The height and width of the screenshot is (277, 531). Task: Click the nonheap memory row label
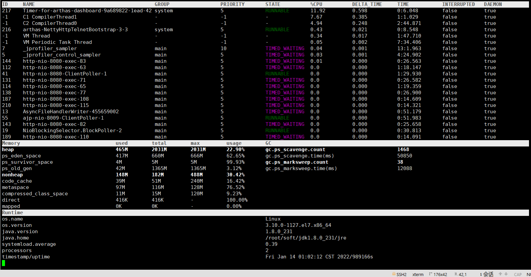[x=12, y=175]
